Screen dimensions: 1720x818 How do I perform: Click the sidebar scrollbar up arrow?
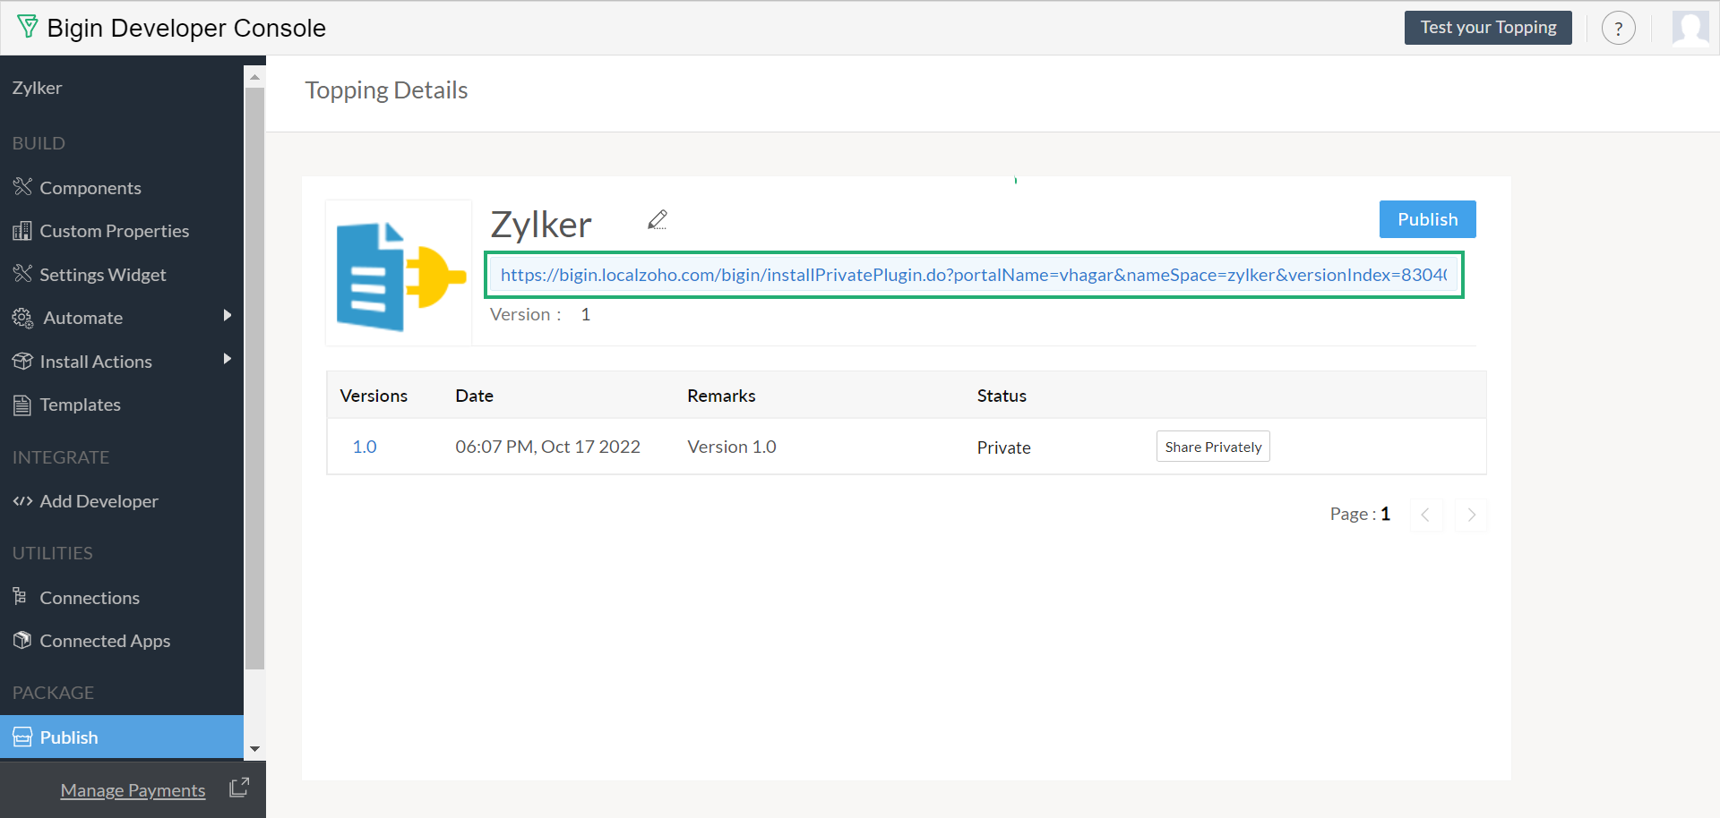pos(255,77)
